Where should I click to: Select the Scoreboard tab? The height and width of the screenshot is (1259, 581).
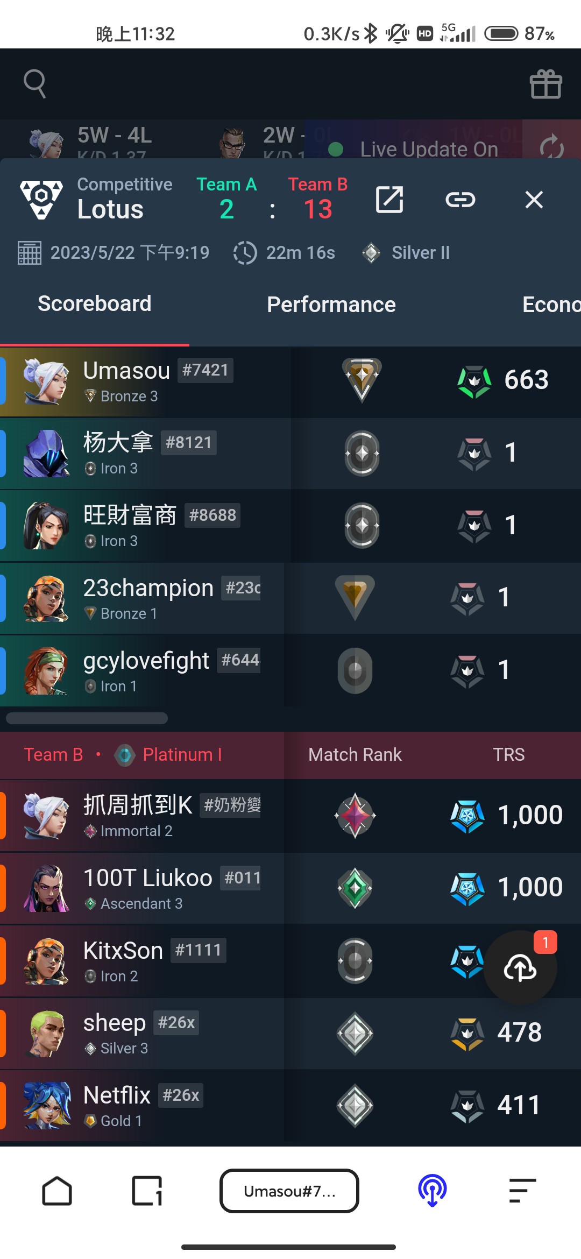click(95, 303)
